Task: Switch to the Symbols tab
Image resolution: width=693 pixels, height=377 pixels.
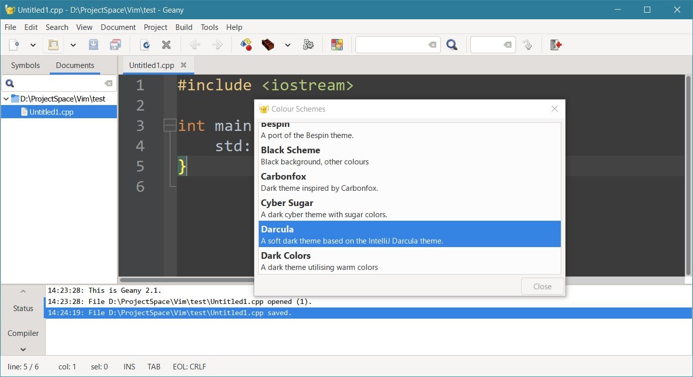Action: 25,65
